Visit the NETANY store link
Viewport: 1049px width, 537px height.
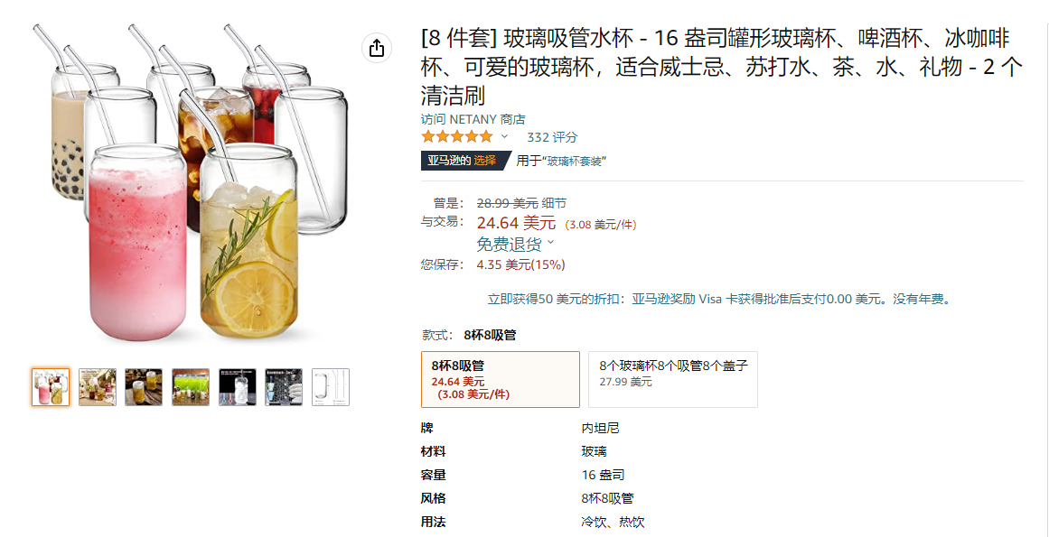click(x=473, y=119)
